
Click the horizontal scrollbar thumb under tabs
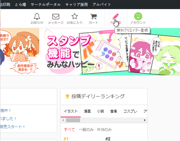click(x=73, y=120)
